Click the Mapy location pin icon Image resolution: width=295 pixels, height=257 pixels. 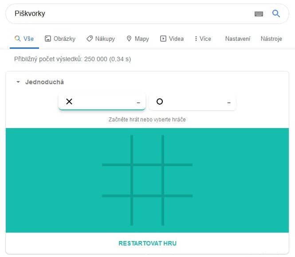[129, 39]
